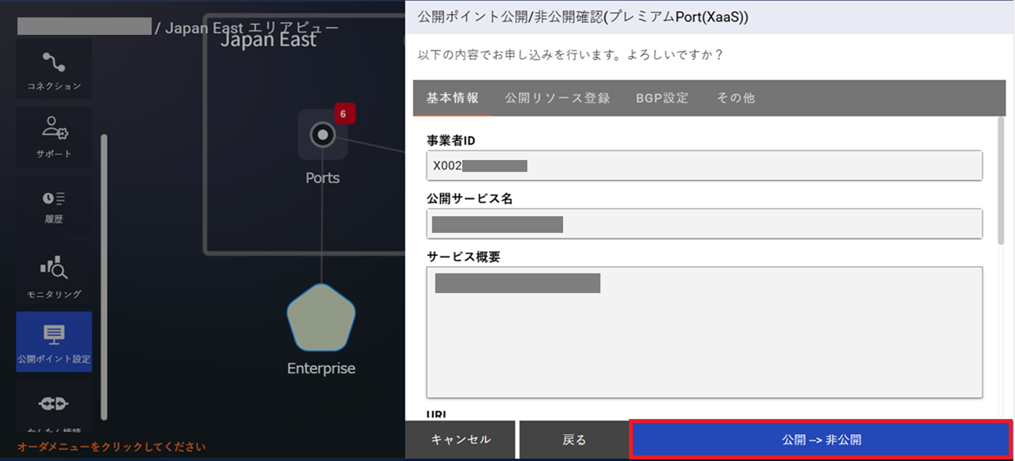Switch to the 基本情報 tab
1015x461 pixels.
coord(453,97)
